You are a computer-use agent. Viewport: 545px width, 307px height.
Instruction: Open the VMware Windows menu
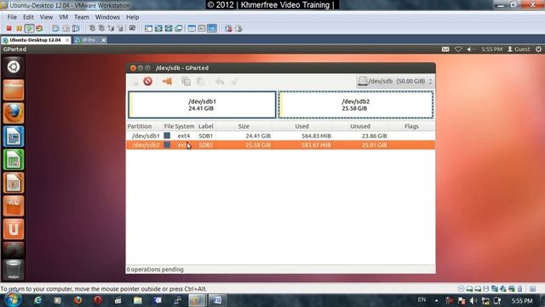click(107, 17)
